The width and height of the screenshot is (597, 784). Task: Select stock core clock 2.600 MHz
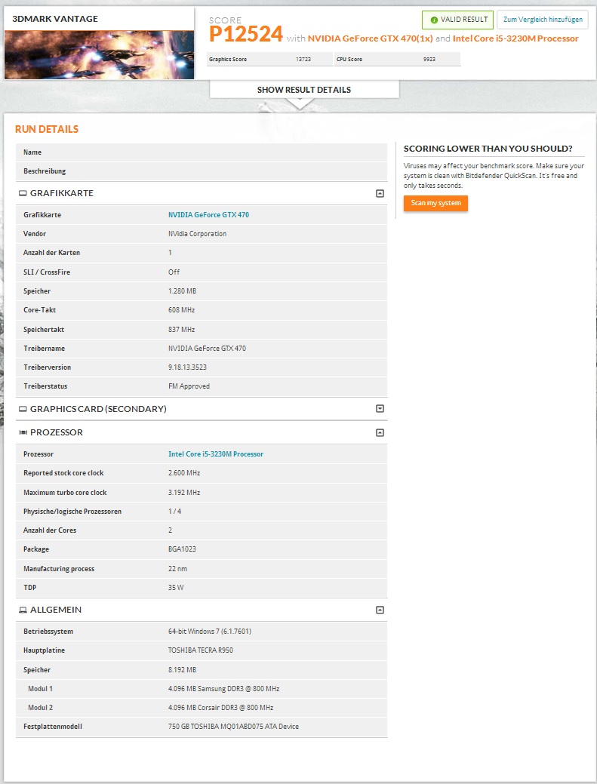click(x=184, y=473)
